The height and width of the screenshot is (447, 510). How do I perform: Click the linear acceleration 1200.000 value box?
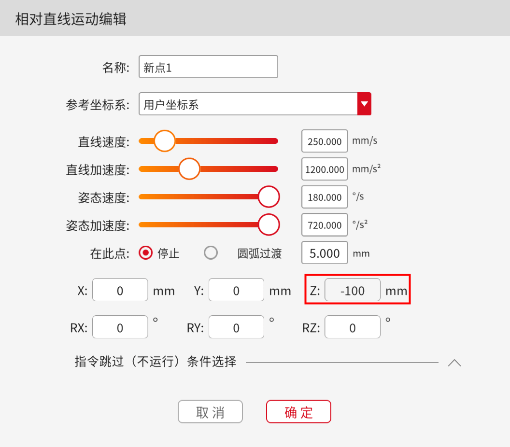[325, 169]
